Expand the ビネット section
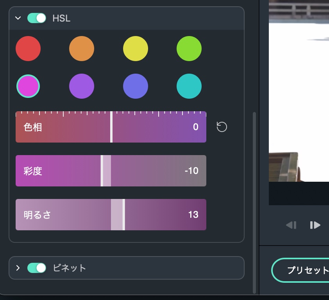329x300 pixels. pyautogui.click(x=18, y=268)
